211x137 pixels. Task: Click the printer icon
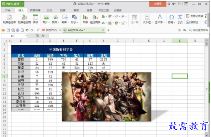point(18,30)
